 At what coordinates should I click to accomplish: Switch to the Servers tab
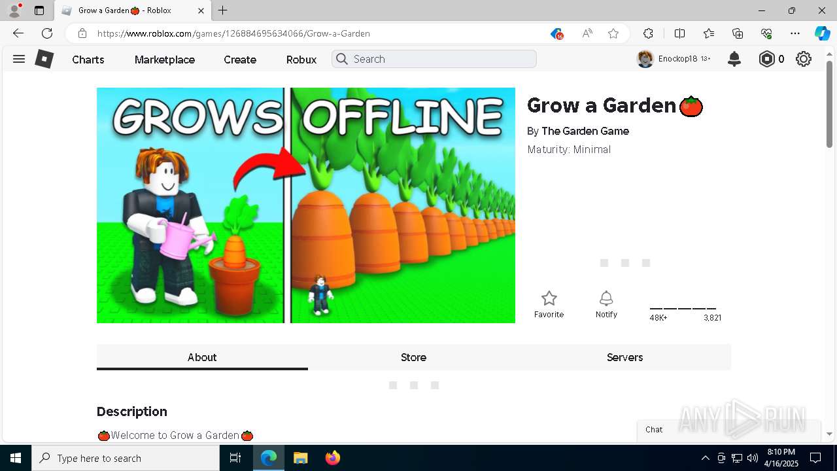(624, 357)
